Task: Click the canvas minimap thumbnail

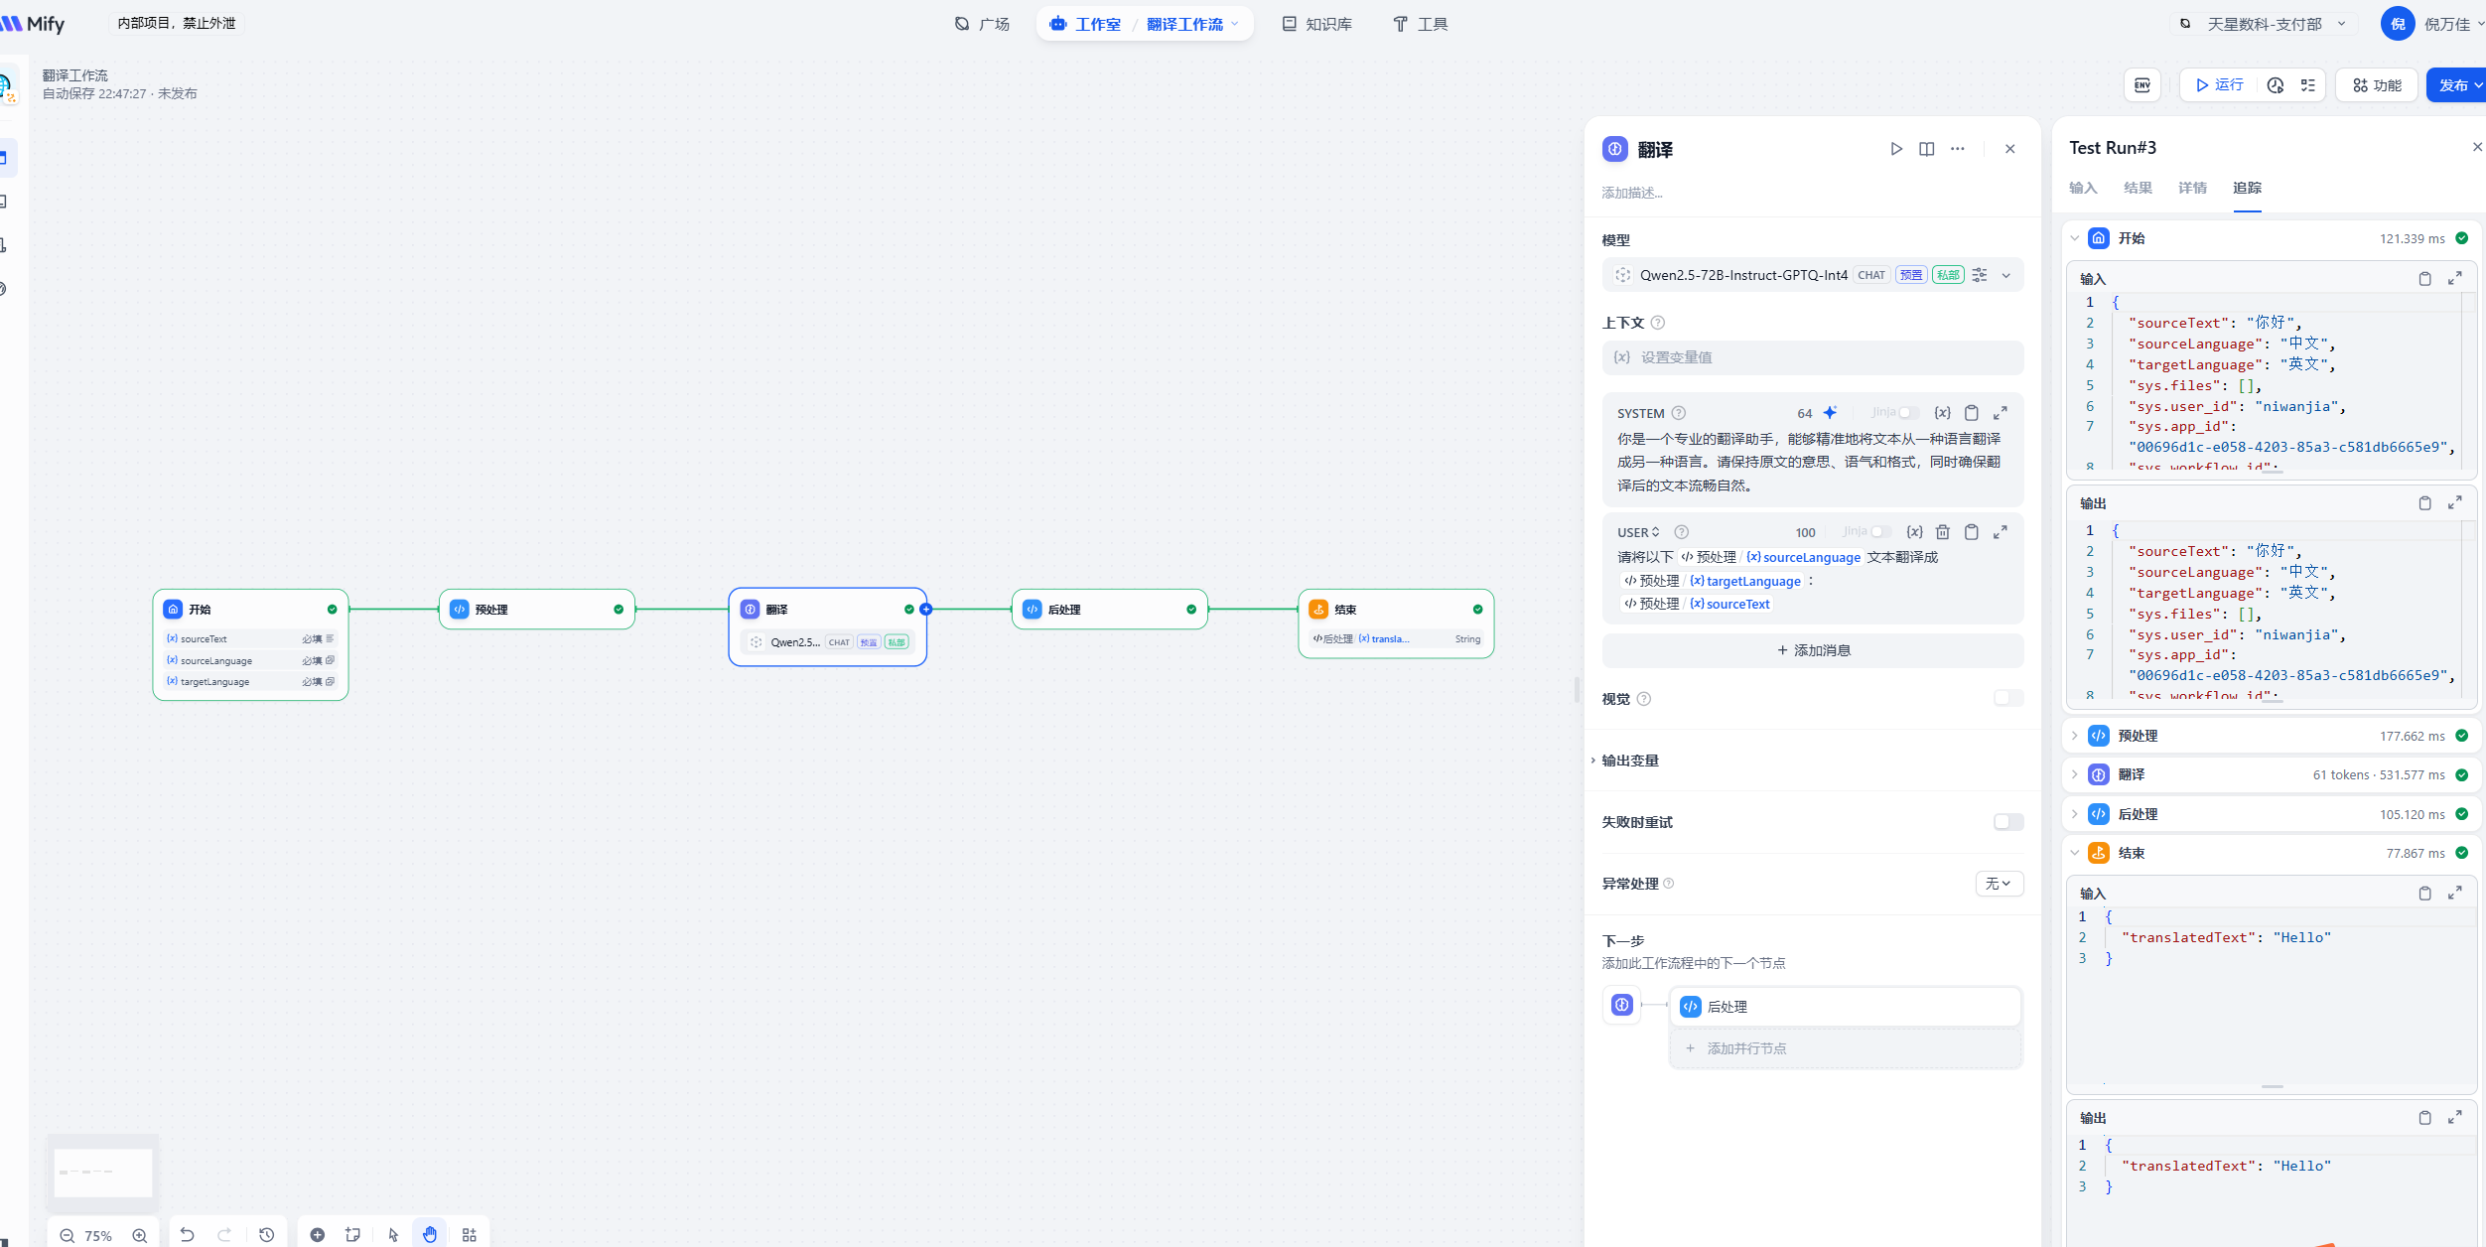Action: coord(103,1173)
